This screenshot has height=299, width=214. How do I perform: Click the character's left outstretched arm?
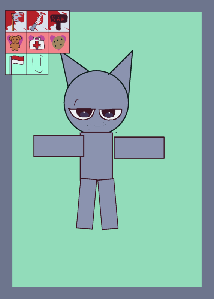coord(59,146)
